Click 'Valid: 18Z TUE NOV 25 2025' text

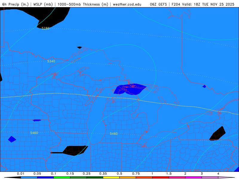(x=208, y=4)
